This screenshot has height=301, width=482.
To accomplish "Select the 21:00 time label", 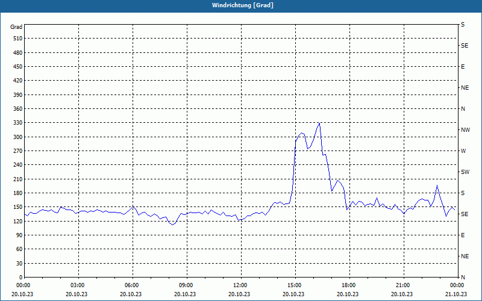I will click(404, 285).
